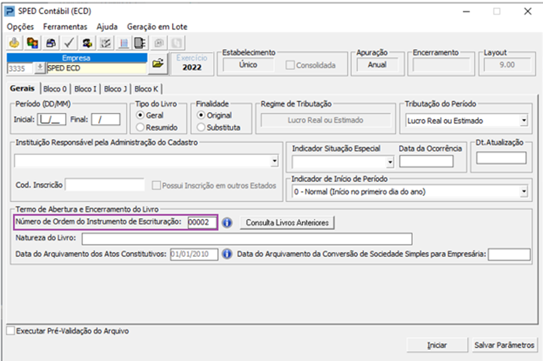The height and width of the screenshot is (361, 543).
Task: Click the Número de Ordem field showing 00002
Action: [x=202, y=222]
